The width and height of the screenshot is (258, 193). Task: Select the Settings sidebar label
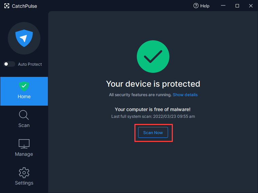[x=24, y=183]
